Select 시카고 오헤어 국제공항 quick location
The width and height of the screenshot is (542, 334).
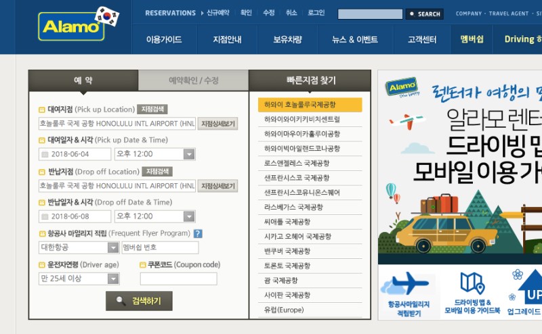point(310,237)
